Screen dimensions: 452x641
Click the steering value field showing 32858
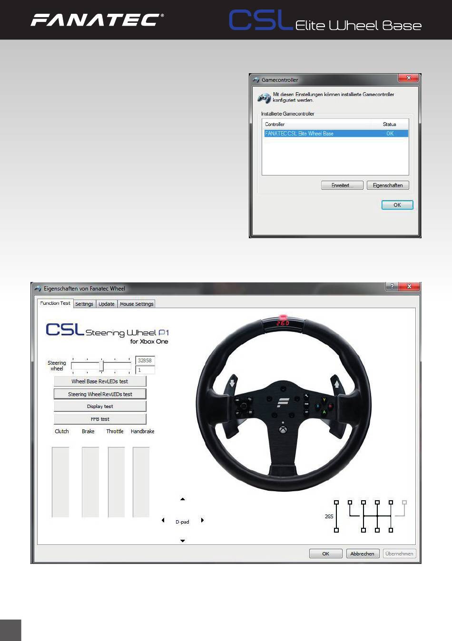[145, 360]
